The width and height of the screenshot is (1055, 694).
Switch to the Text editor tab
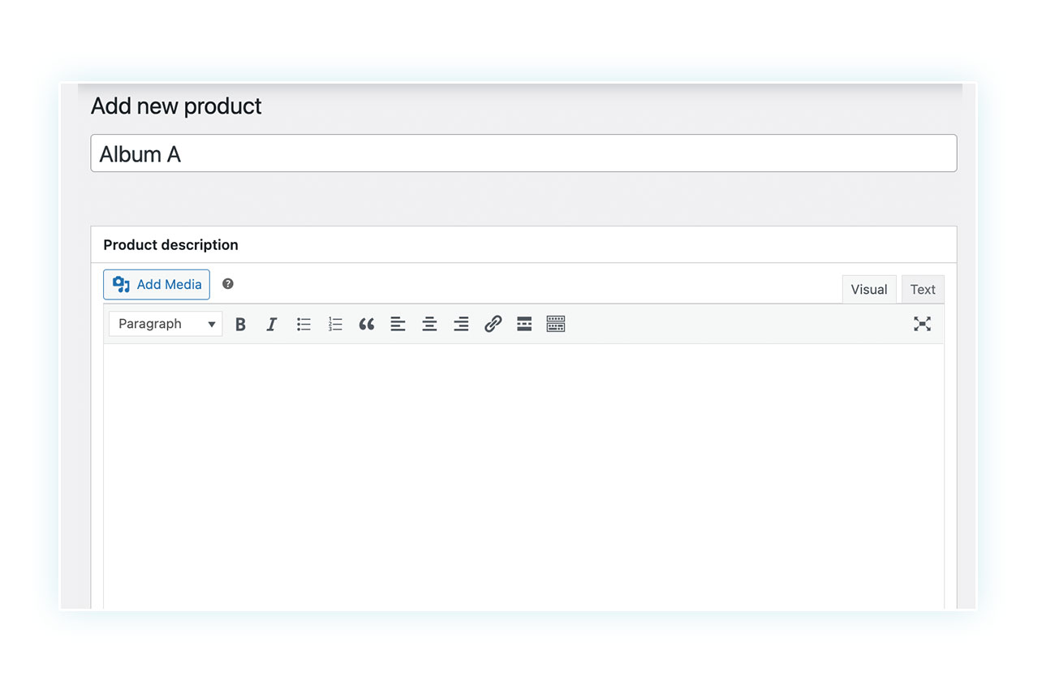[923, 289]
